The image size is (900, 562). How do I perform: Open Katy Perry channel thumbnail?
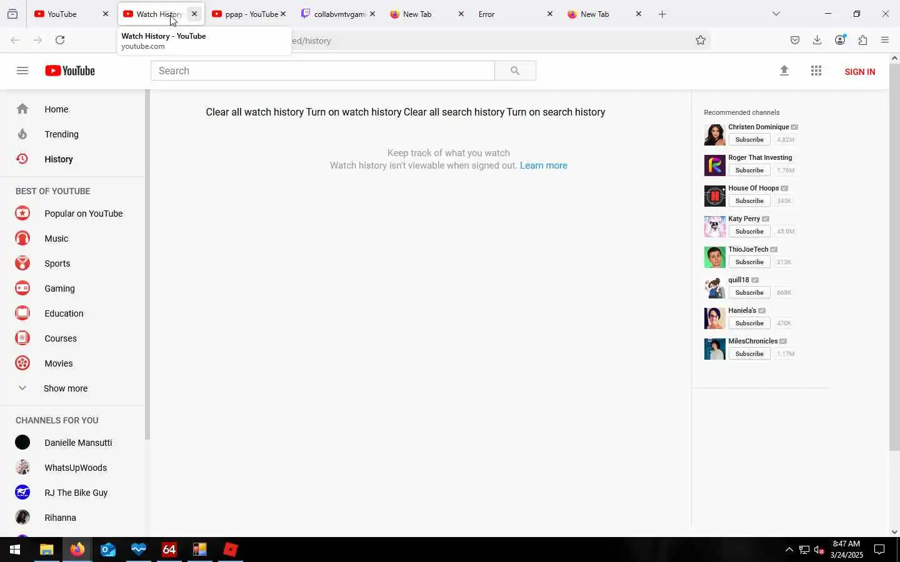click(715, 227)
